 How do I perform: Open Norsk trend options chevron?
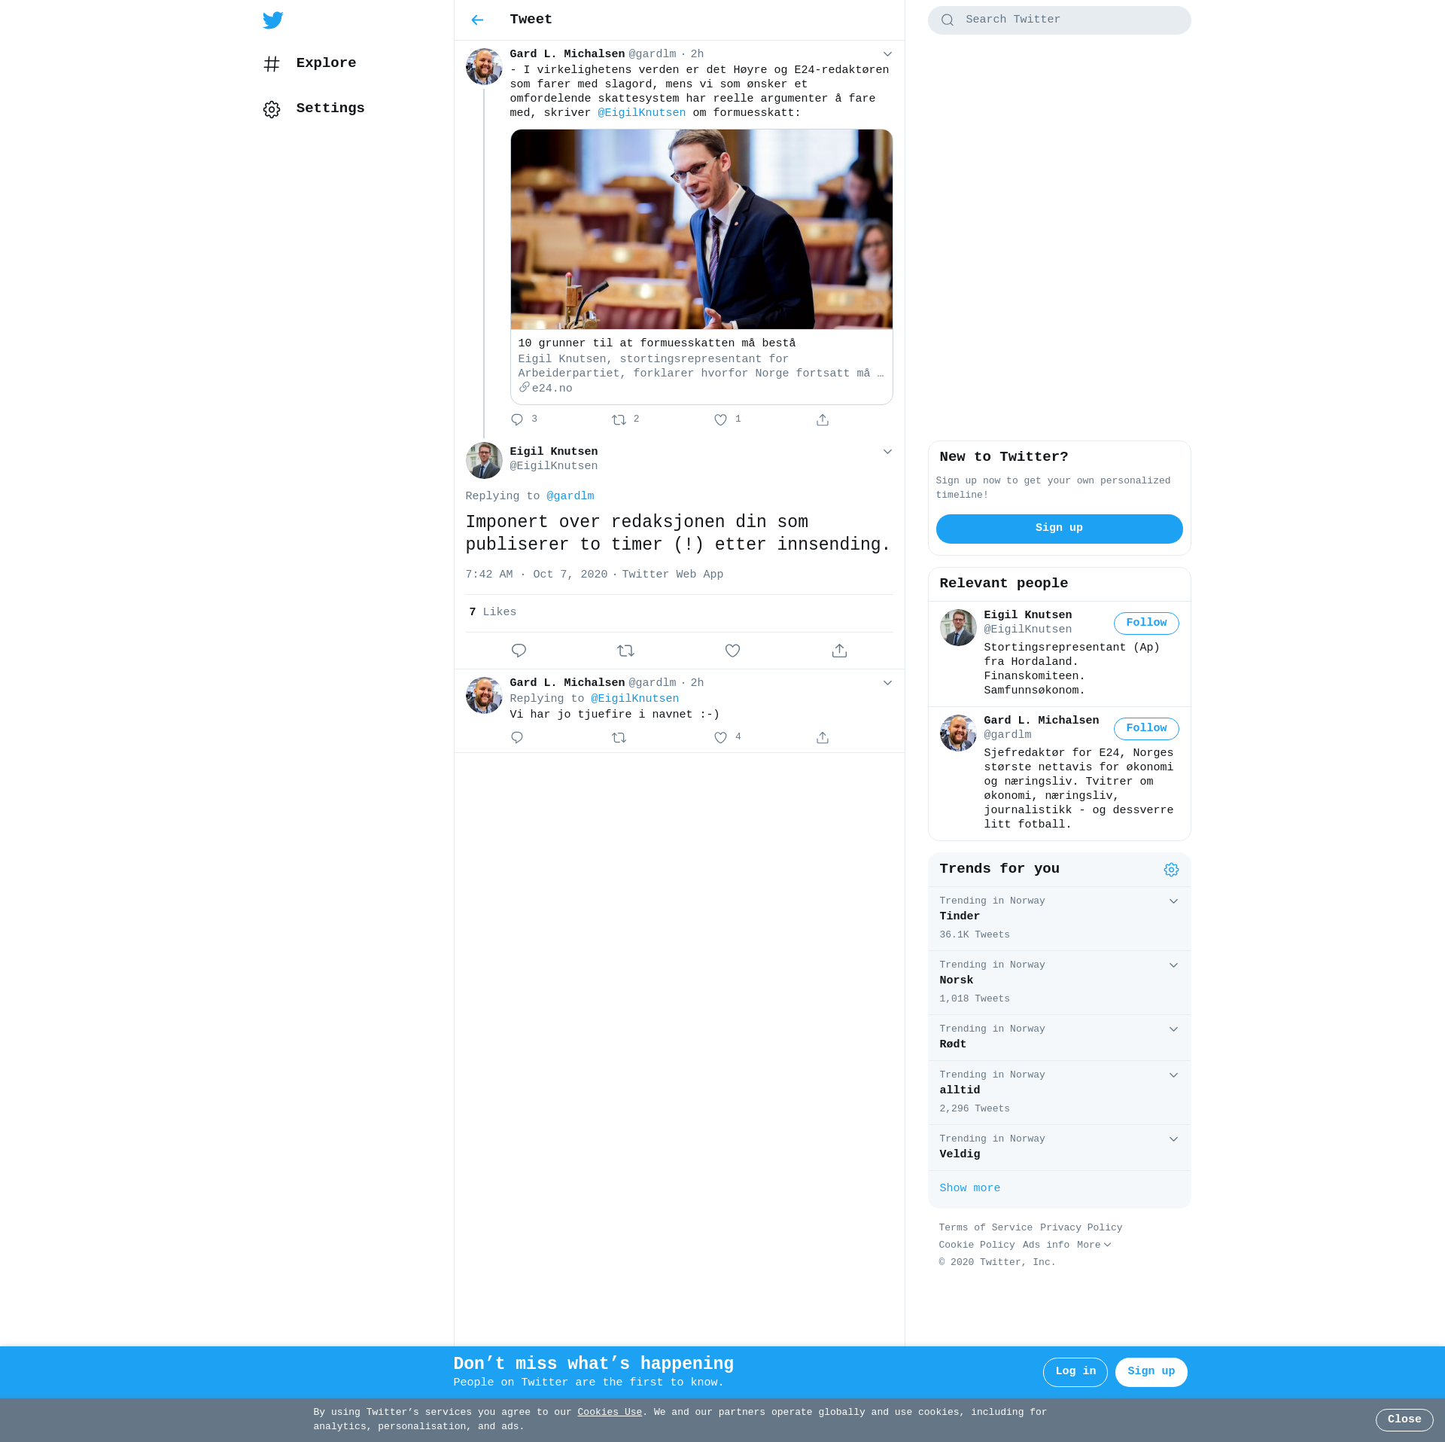pos(1173,965)
